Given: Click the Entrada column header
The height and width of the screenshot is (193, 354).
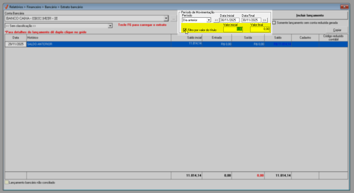Looking at the screenshot, I should (217, 38).
